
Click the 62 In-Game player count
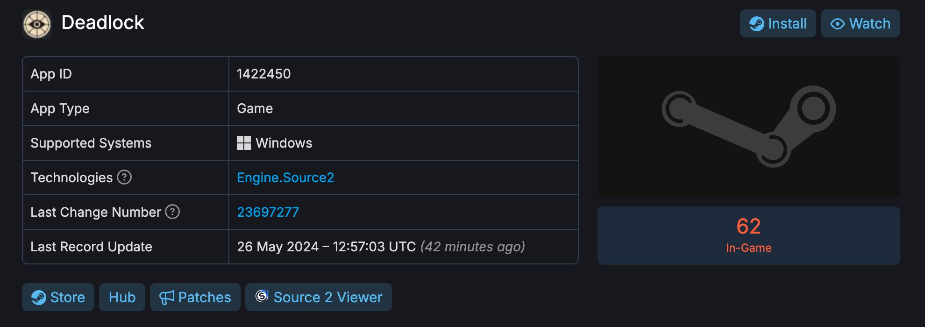[748, 235]
